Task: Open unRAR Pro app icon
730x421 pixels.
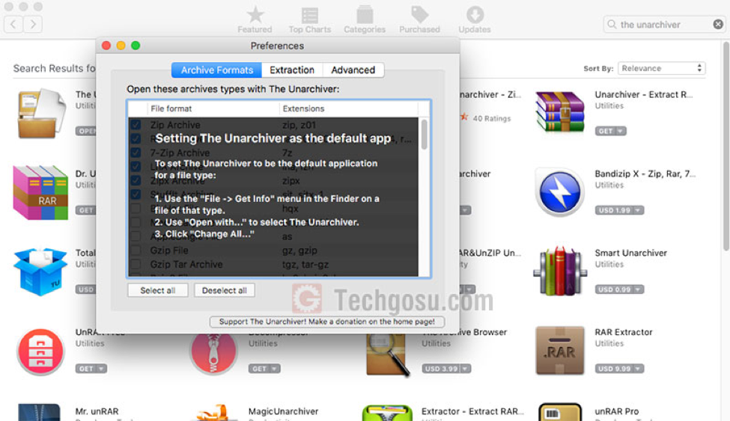Action: point(560,412)
